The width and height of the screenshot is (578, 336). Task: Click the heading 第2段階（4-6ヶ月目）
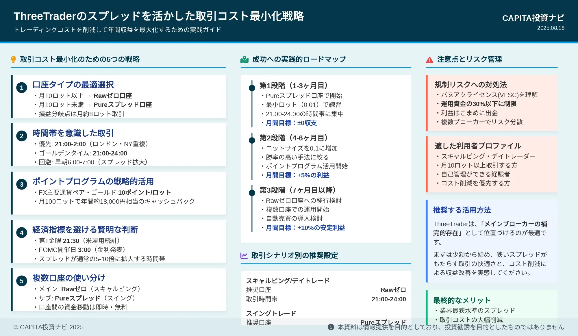294,138
